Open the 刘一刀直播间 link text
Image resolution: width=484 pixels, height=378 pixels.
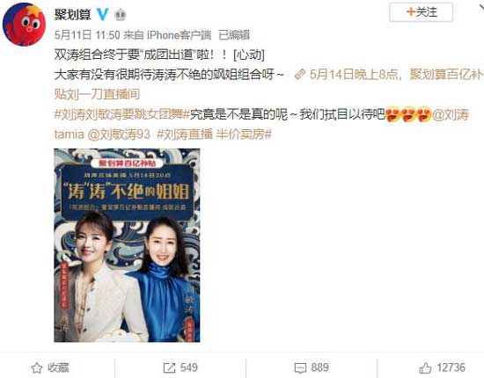click(103, 94)
